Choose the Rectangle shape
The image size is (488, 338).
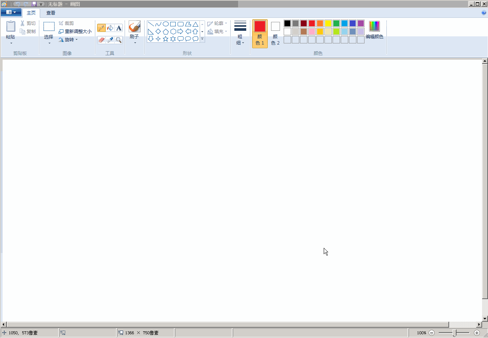tap(173, 24)
